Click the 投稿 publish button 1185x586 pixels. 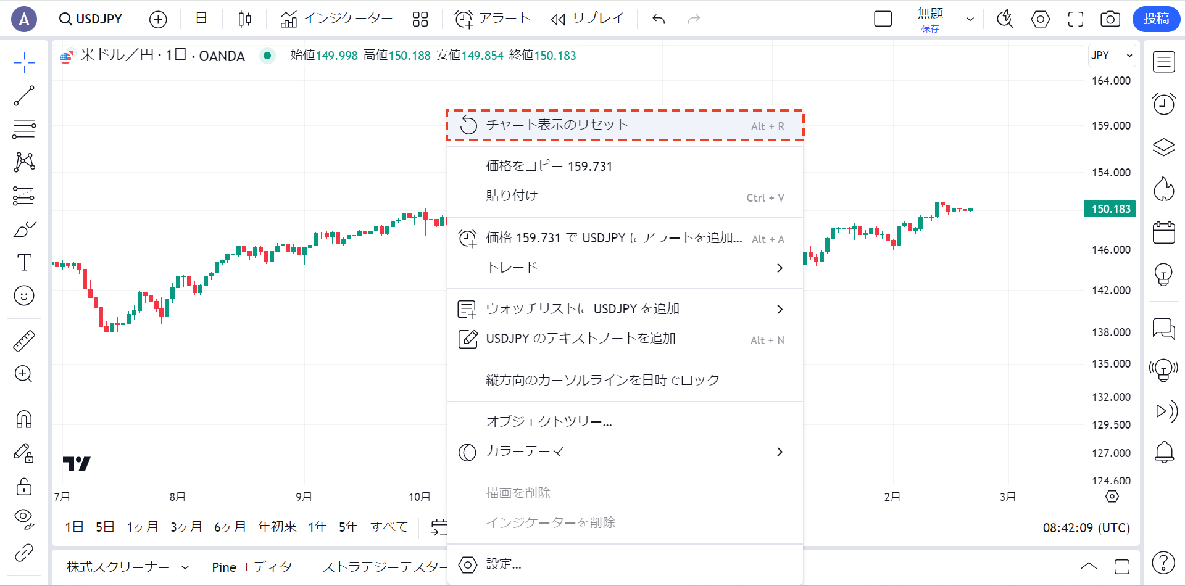coord(1156,19)
